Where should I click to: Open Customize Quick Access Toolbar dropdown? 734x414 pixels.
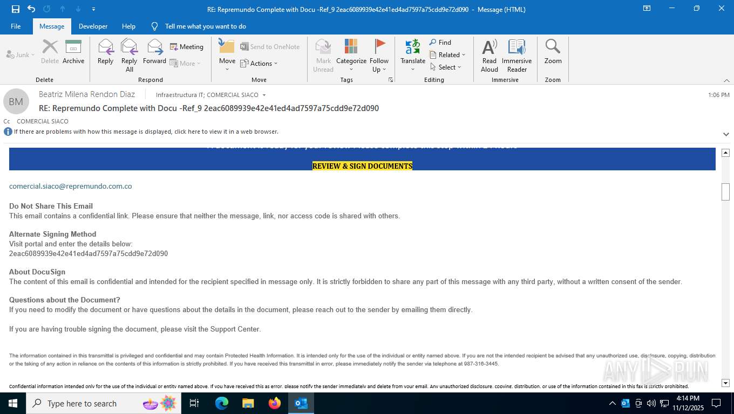click(x=93, y=9)
